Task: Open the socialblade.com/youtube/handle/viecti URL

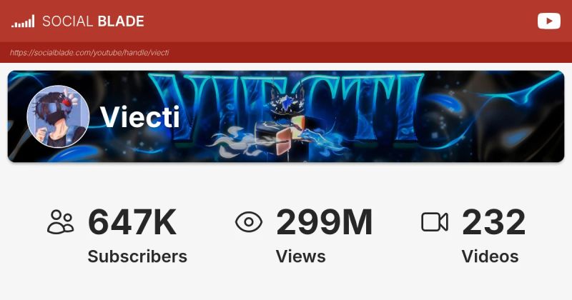Action: [89, 52]
